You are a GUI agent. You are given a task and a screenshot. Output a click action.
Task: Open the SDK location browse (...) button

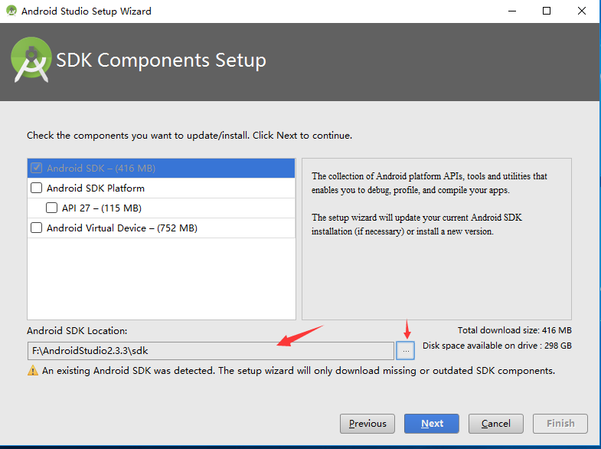(x=406, y=350)
